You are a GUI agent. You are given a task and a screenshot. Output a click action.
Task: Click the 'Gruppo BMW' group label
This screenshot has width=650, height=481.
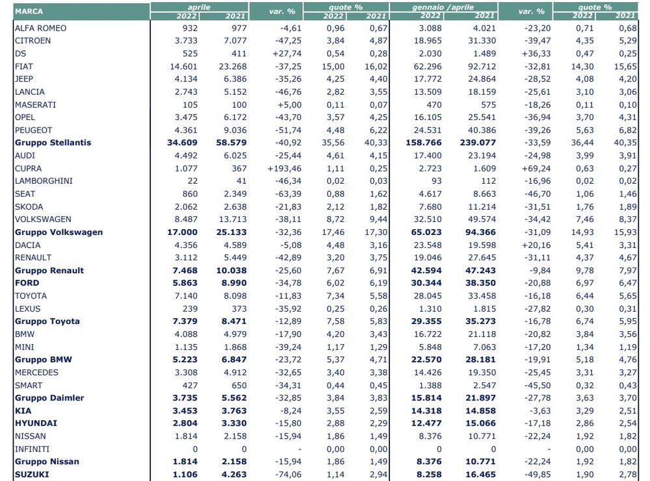coord(44,360)
